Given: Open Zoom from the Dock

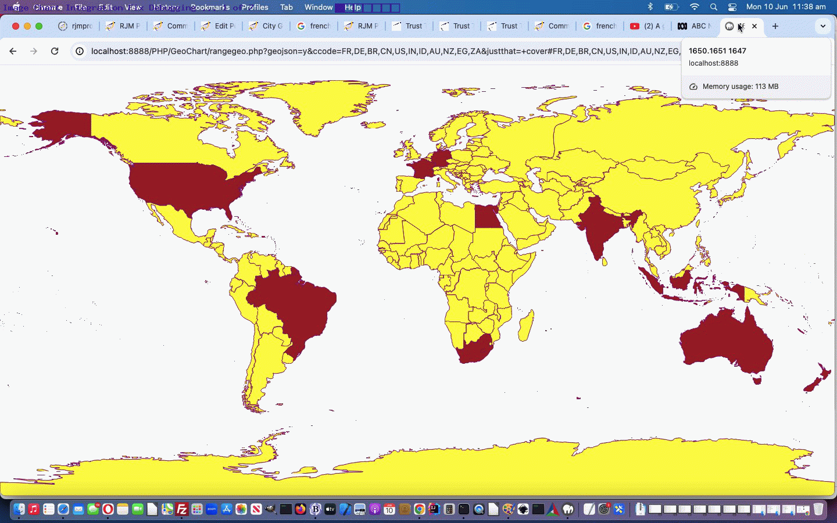Looking at the screenshot, I should pos(212,510).
